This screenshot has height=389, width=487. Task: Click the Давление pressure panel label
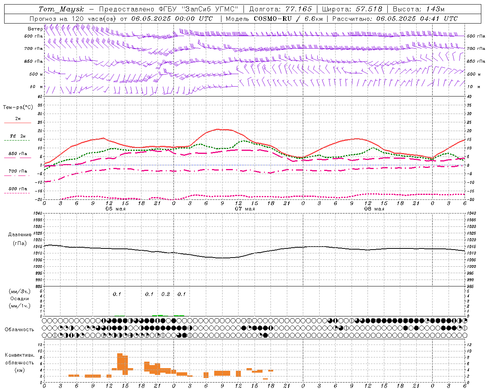point(20,235)
